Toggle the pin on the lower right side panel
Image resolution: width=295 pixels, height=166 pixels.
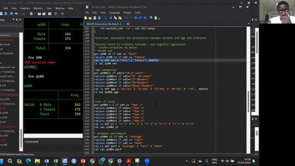point(253,119)
